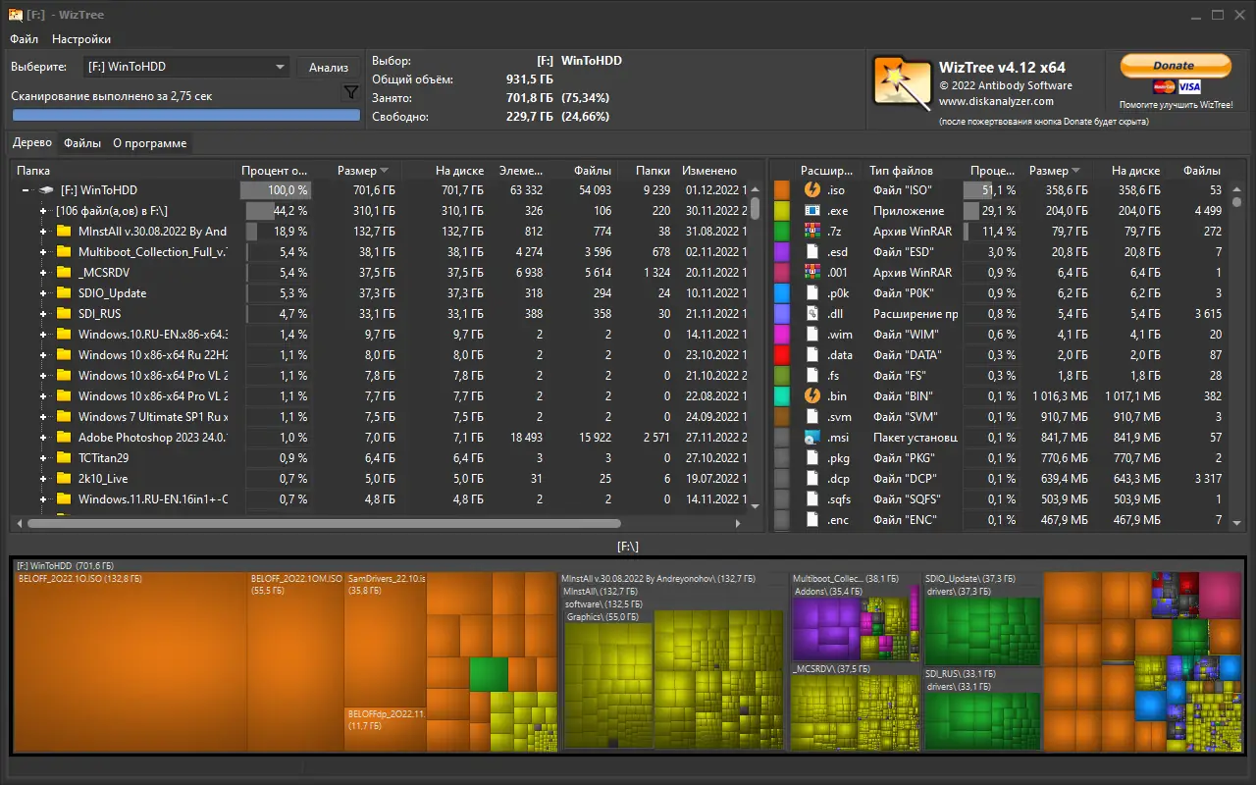Click the Donate button
The image size is (1256, 785).
pos(1174,66)
